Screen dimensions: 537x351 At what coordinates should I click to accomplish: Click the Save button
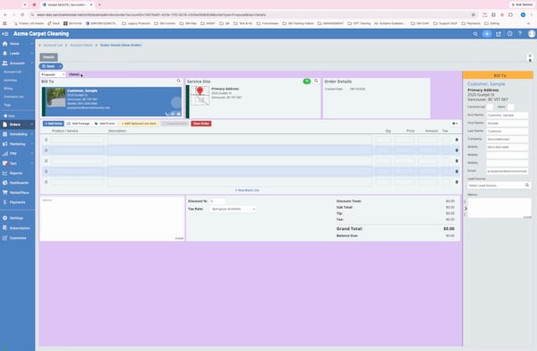tap(48, 66)
